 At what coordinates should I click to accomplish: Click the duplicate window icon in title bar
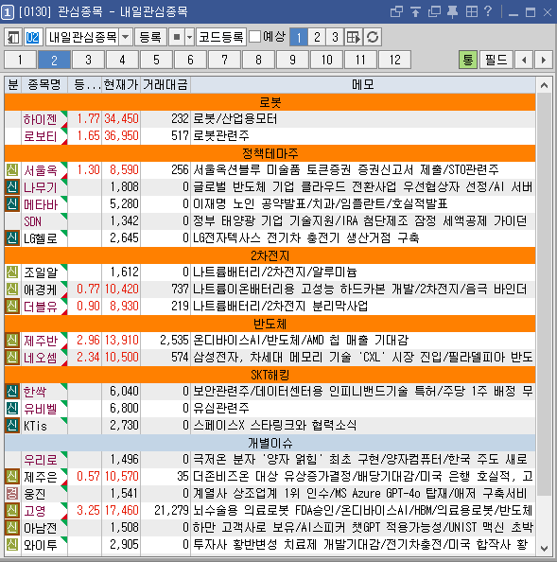(434, 12)
